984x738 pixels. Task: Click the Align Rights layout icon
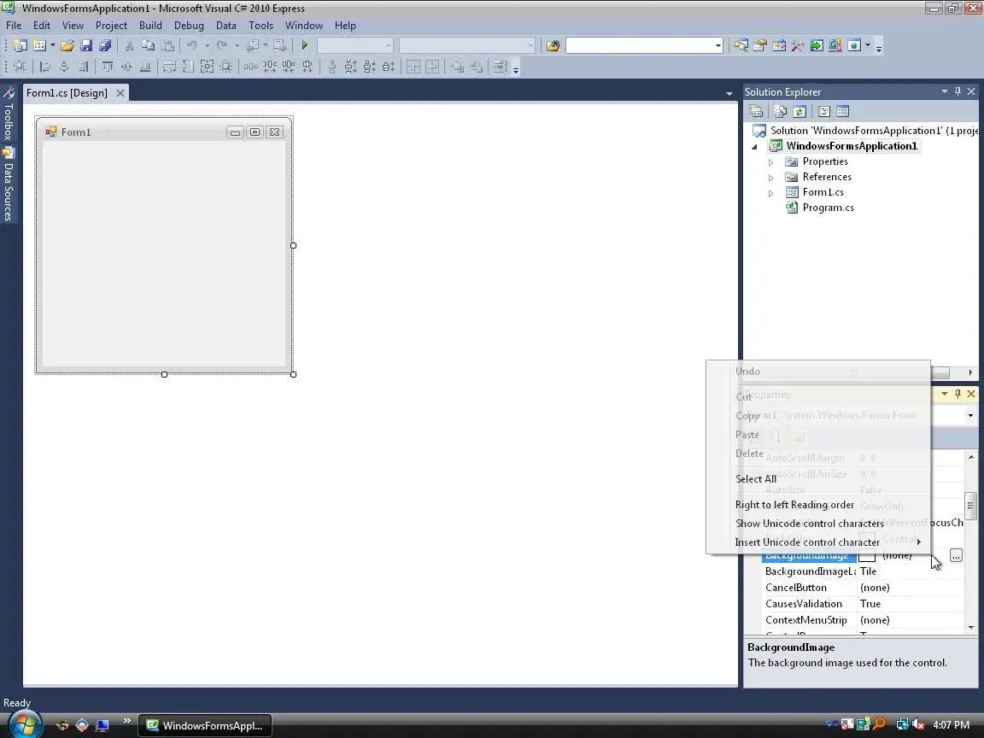(82, 67)
